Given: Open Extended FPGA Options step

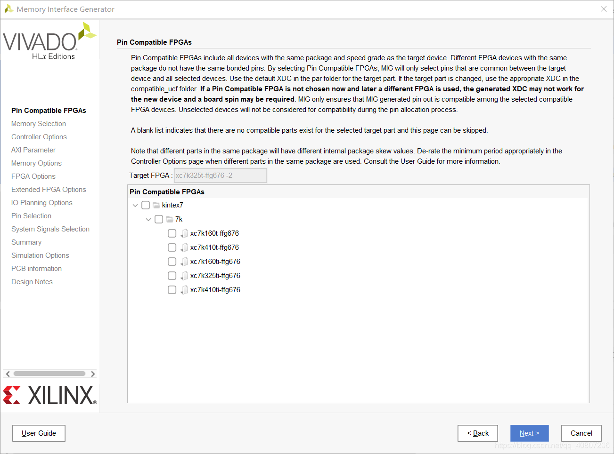Looking at the screenshot, I should tap(49, 190).
